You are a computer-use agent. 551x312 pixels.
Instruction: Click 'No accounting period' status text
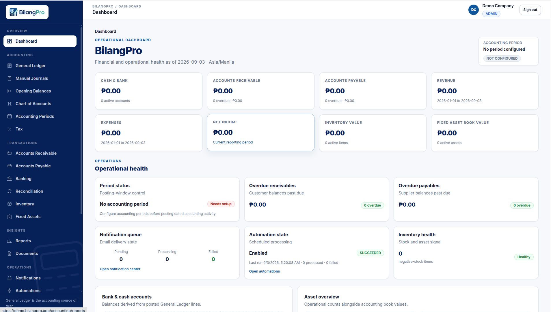124,204
